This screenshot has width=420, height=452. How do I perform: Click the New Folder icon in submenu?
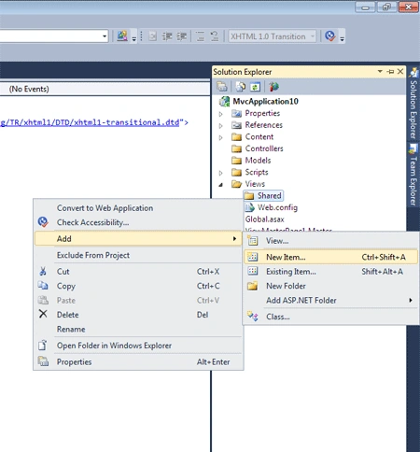(252, 286)
